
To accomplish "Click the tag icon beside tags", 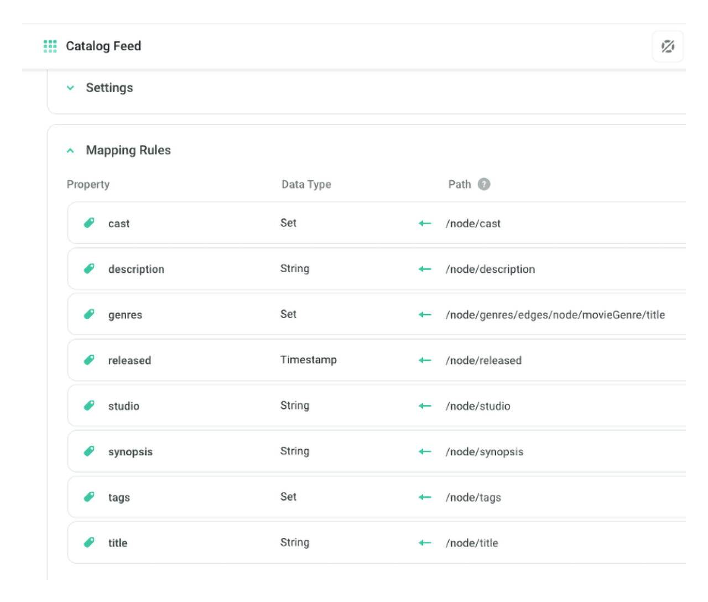I will [89, 497].
